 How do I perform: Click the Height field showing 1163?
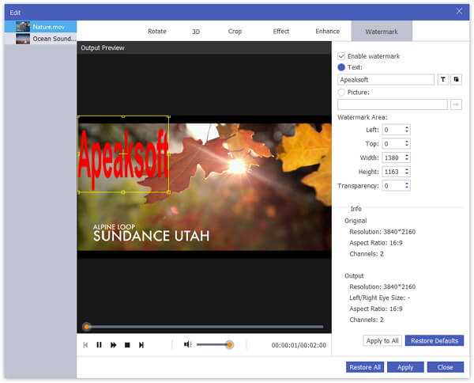coord(393,172)
